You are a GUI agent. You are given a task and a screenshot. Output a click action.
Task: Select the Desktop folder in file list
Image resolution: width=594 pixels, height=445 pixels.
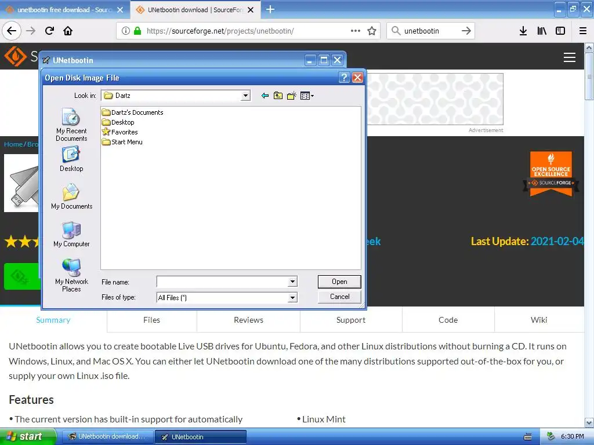(x=118, y=122)
